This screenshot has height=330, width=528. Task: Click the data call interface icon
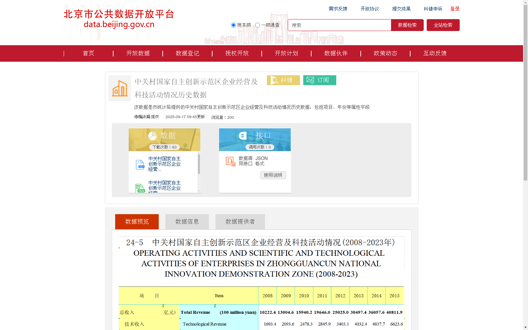pyautogui.click(x=230, y=161)
